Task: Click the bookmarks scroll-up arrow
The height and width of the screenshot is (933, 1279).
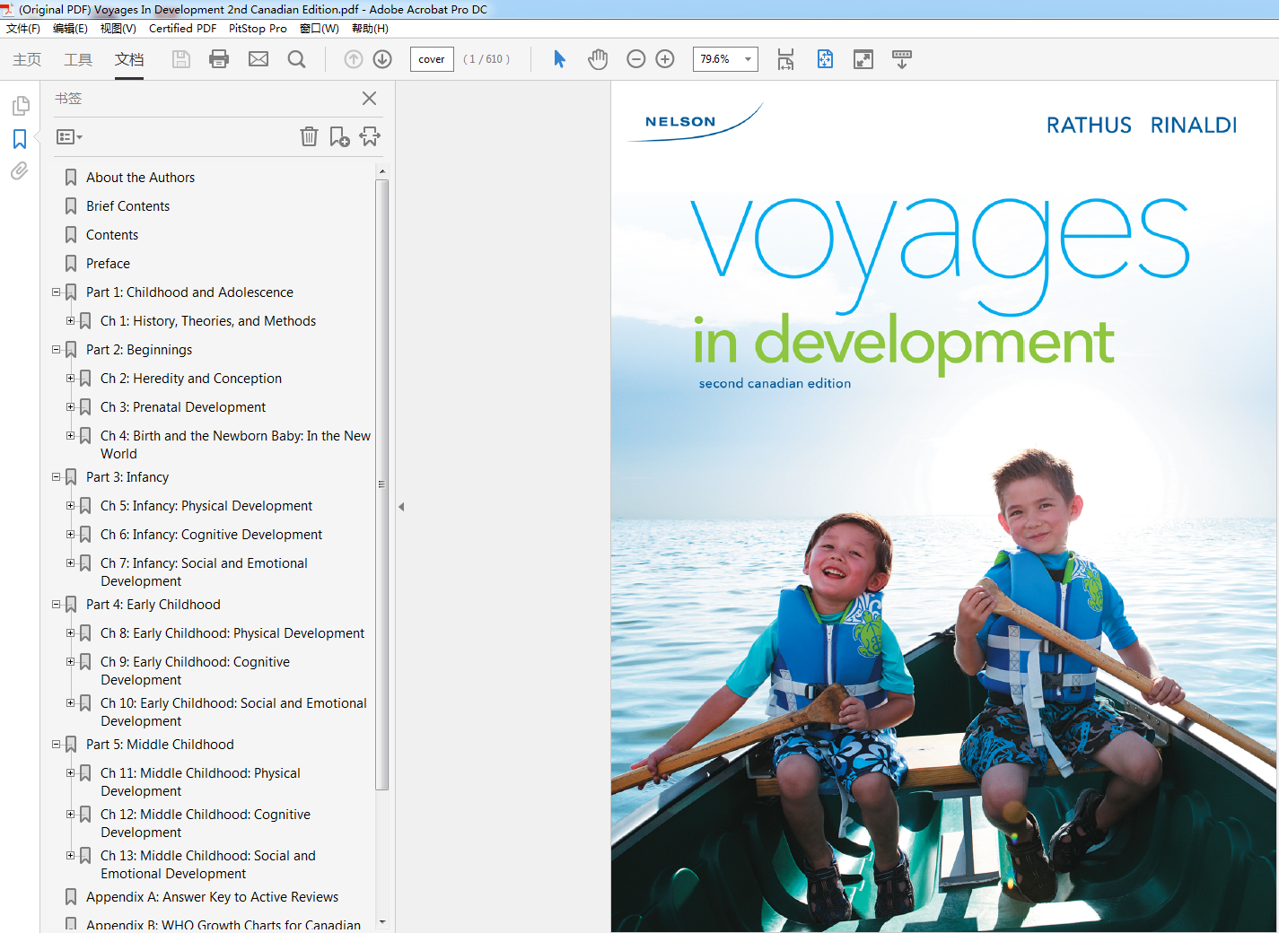Action: coord(382,171)
